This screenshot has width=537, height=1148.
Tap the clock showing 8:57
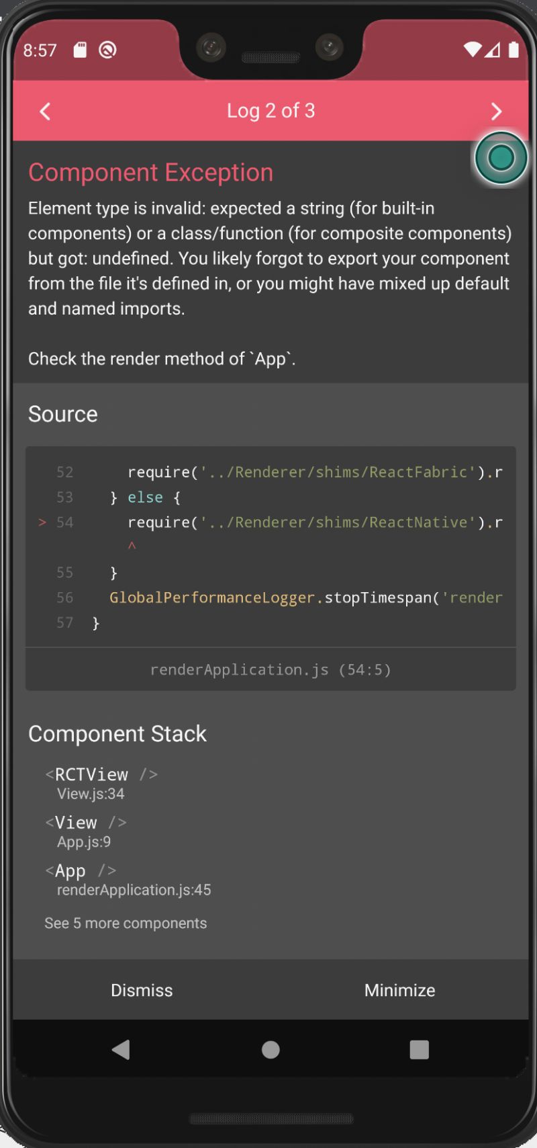40,50
